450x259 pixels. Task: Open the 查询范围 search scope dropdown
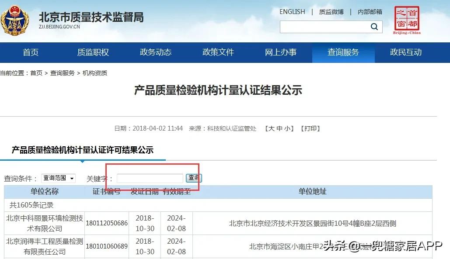point(58,178)
